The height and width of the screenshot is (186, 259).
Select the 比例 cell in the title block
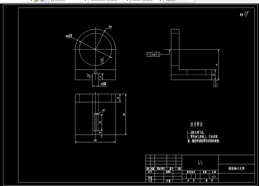point(214,172)
